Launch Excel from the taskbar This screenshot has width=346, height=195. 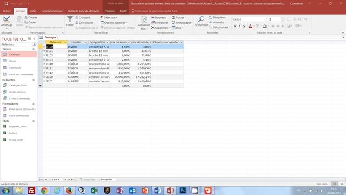click(95, 191)
